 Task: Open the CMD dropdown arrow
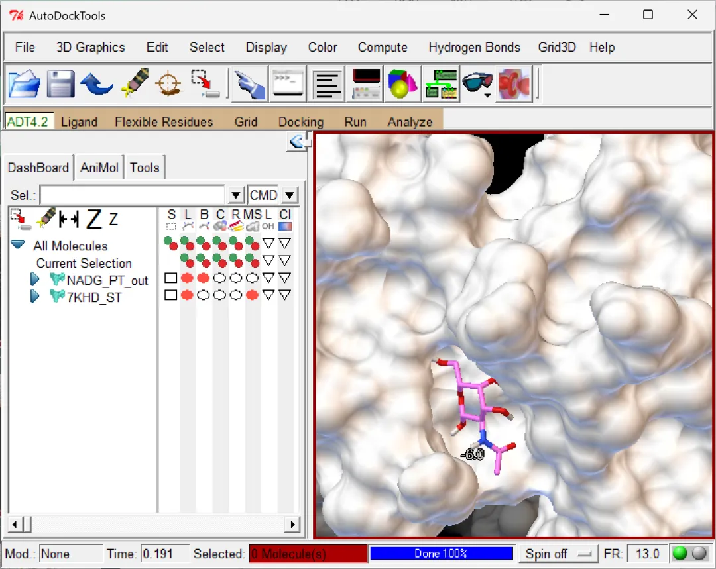290,195
